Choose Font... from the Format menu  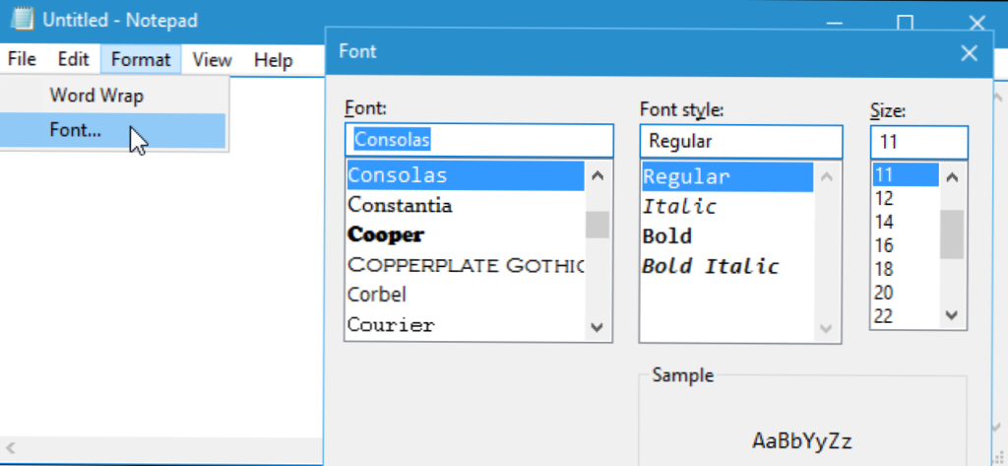(x=75, y=130)
